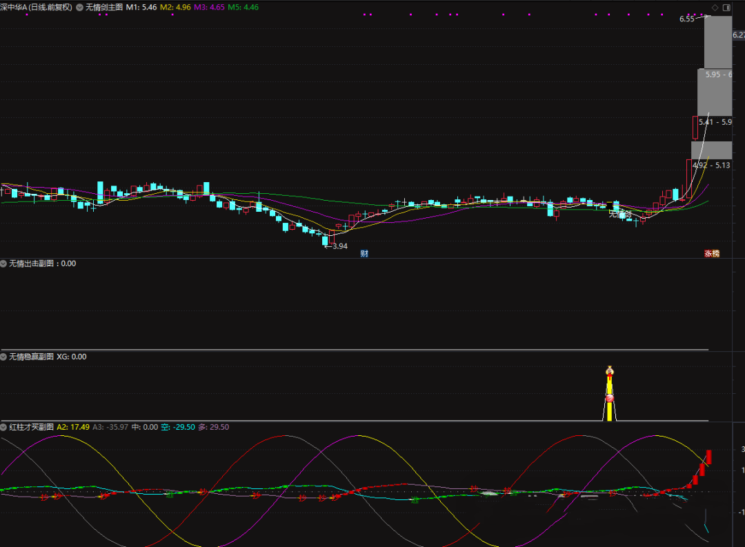Click the top signal icon on the yellow spike

click(609, 370)
